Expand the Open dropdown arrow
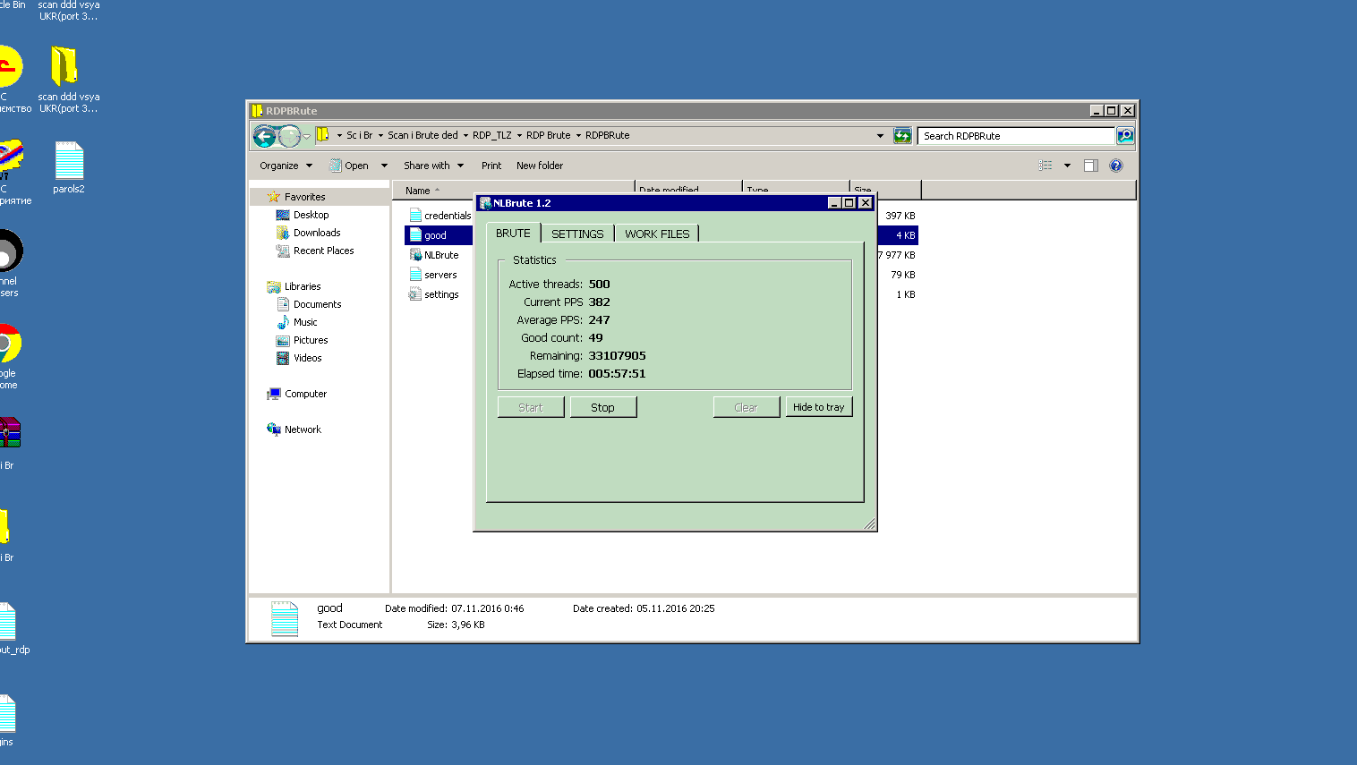 (x=384, y=166)
